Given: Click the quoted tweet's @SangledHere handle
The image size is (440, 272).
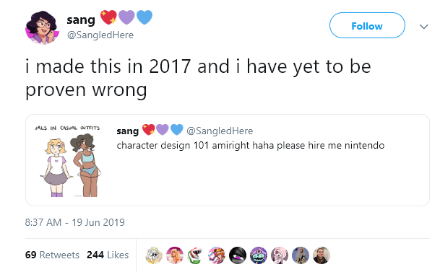Looking at the screenshot, I should 220,131.
